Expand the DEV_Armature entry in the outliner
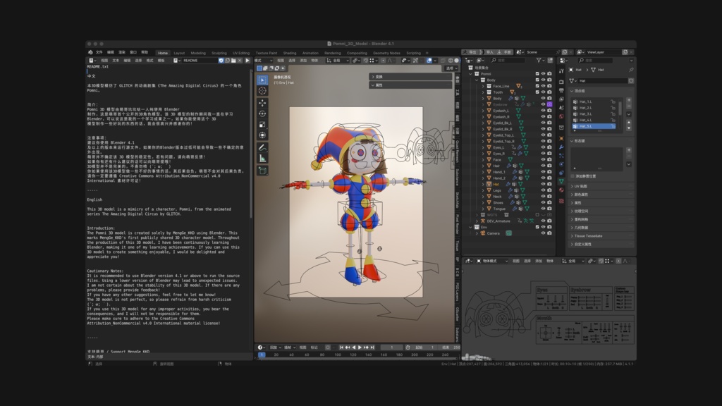The image size is (722, 406). (x=477, y=221)
